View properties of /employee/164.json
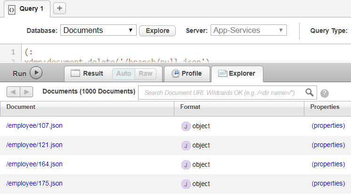Image resolution: width=351 pixels, height=194 pixels. tap(328, 164)
